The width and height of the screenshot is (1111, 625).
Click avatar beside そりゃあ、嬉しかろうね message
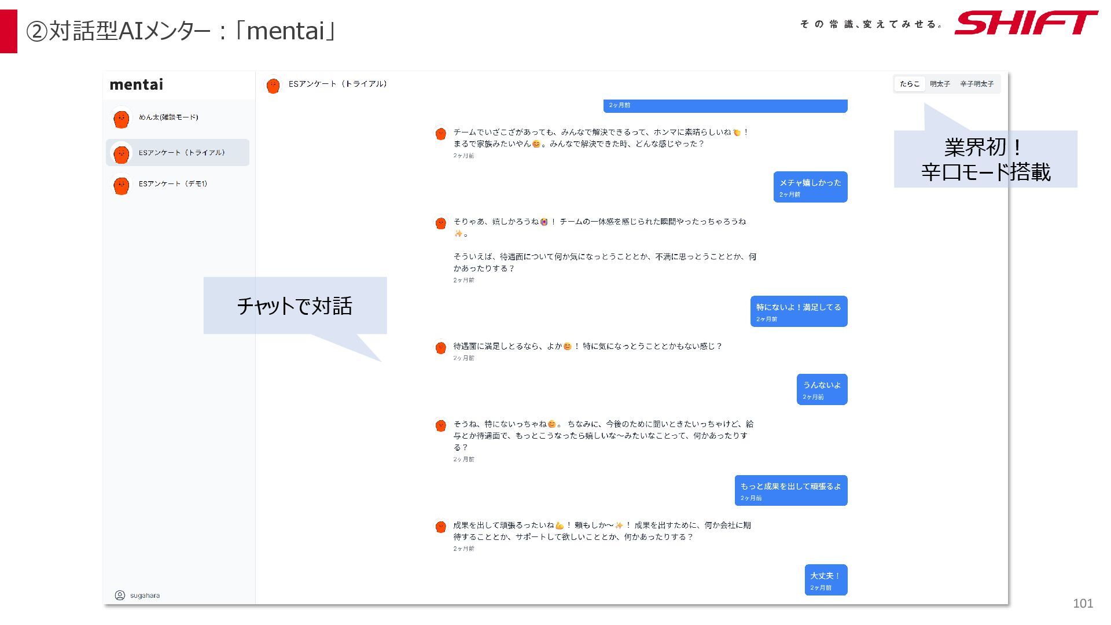point(441,223)
